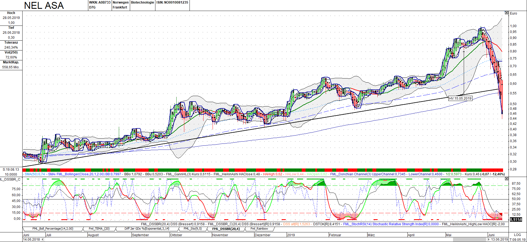Click the high date 28.05.2019

11,18
